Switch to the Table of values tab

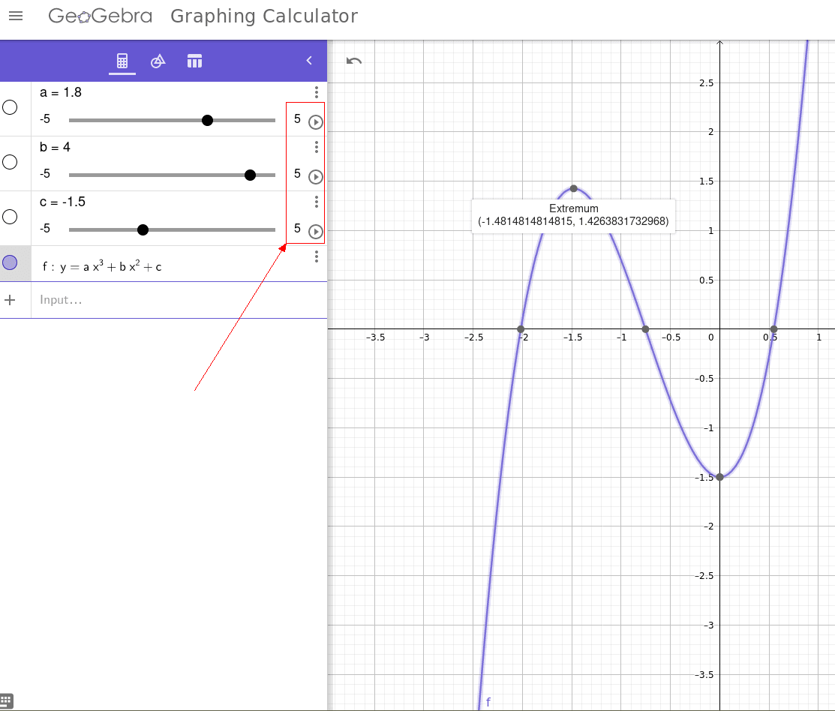point(194,61)
